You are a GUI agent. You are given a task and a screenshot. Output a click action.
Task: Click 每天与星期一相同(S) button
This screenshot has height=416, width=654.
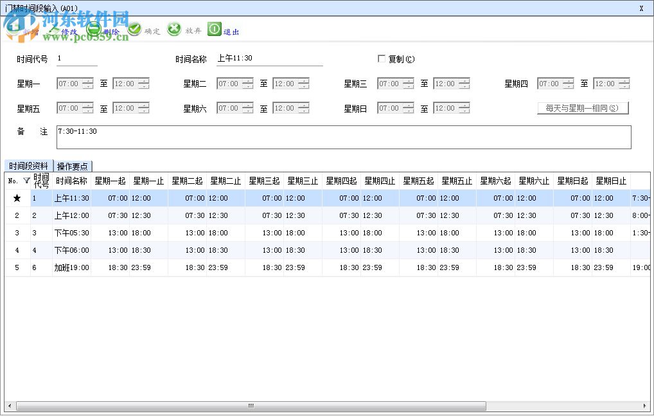click(x=583, y=108)
